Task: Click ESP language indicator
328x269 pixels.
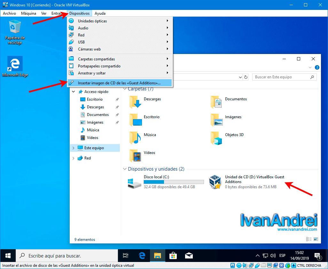Action: (x=282, y=255)
